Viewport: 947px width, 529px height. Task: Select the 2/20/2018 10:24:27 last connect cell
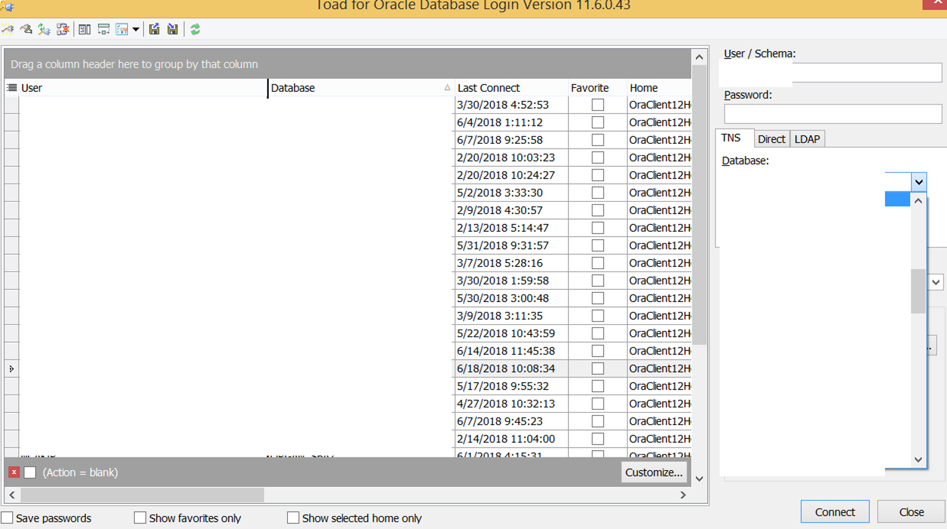(511, 175)
